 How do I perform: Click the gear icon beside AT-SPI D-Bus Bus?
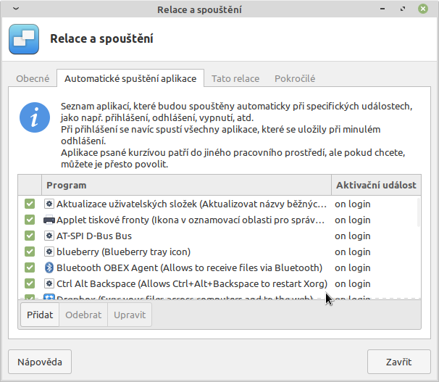click(49, 236)
